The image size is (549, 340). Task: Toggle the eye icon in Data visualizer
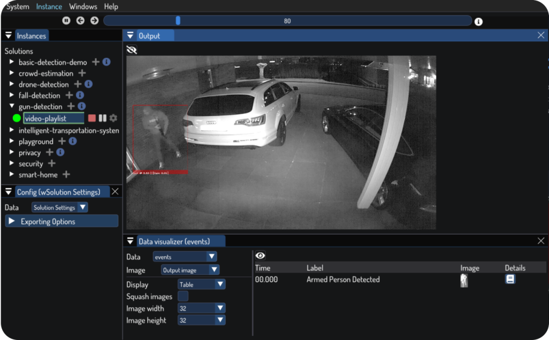pos(260,256)
